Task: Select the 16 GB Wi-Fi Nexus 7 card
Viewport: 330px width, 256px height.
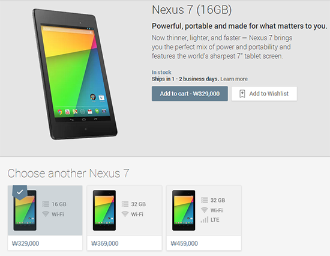Action: (45, 218)
